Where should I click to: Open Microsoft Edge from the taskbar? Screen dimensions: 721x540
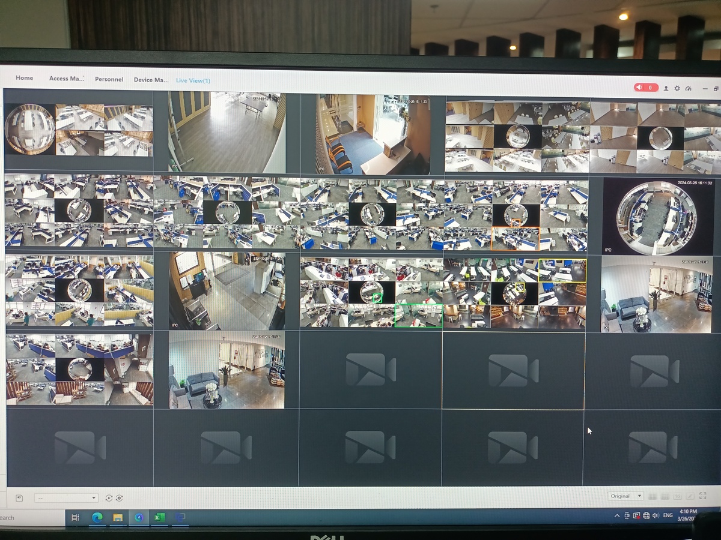click(97, 518)
